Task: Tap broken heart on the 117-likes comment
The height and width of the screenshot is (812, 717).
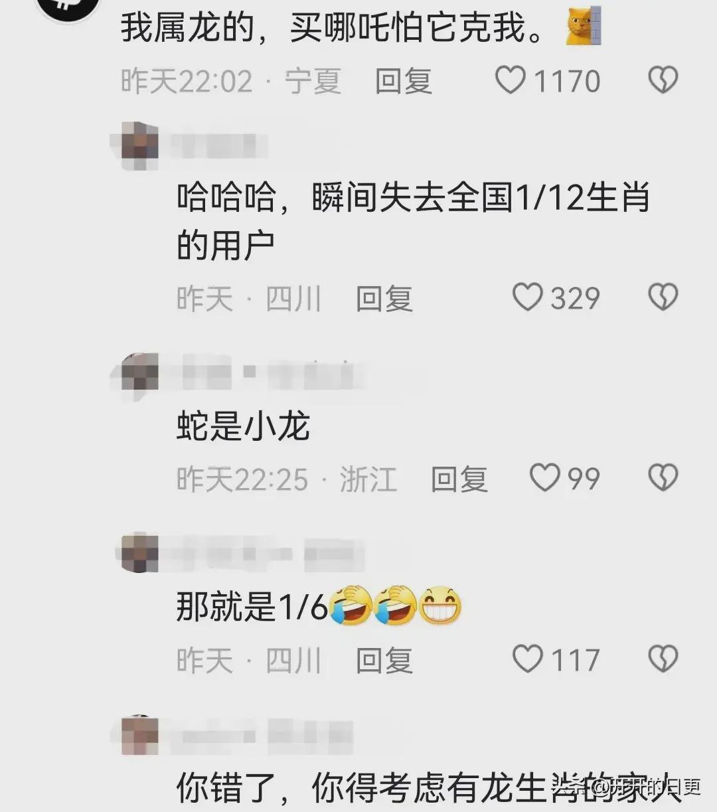Action: pos(663,659)
